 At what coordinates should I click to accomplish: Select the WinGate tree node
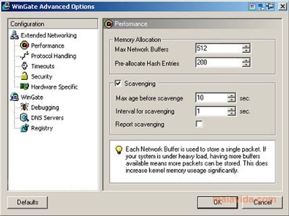(32, 97)
